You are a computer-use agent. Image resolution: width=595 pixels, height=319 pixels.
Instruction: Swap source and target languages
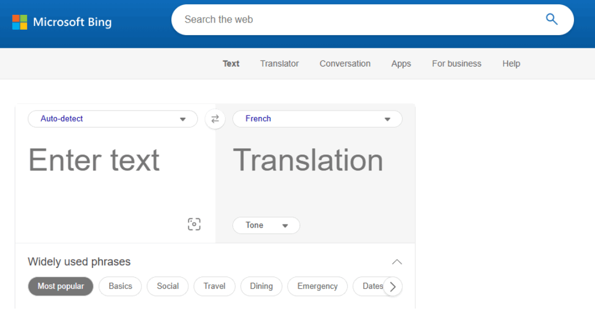pyautogui.click(x=215, y=119)
